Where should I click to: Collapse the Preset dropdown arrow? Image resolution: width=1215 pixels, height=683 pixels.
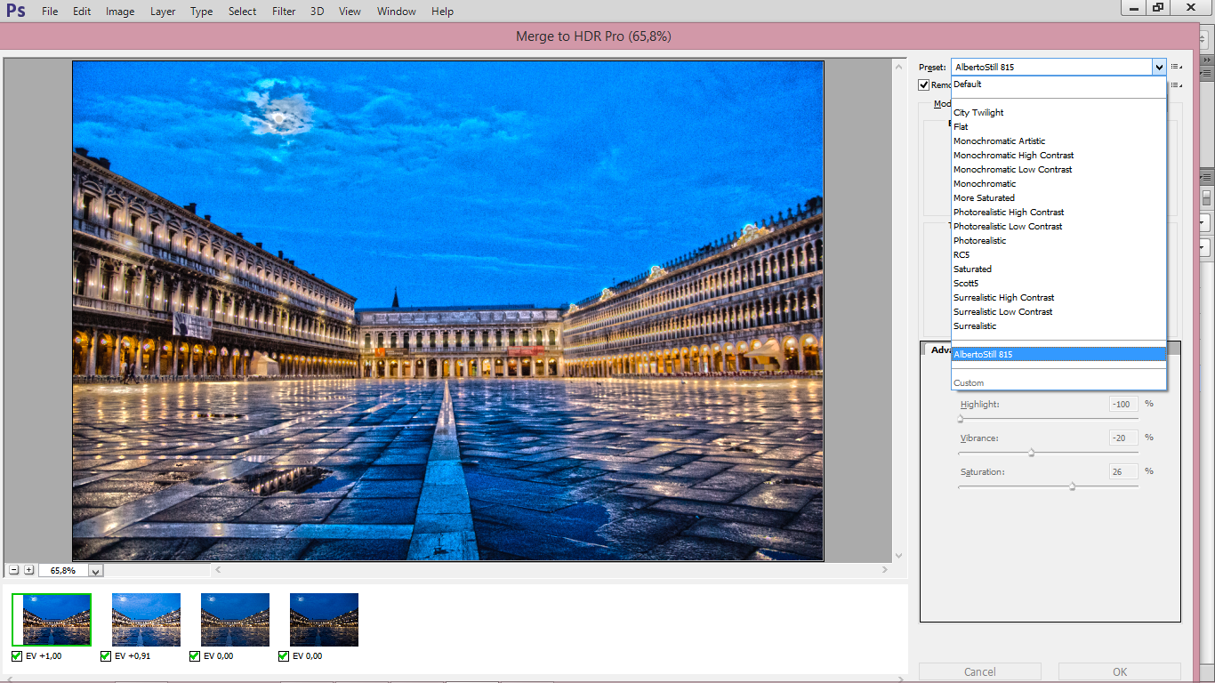click(1158, 67)
